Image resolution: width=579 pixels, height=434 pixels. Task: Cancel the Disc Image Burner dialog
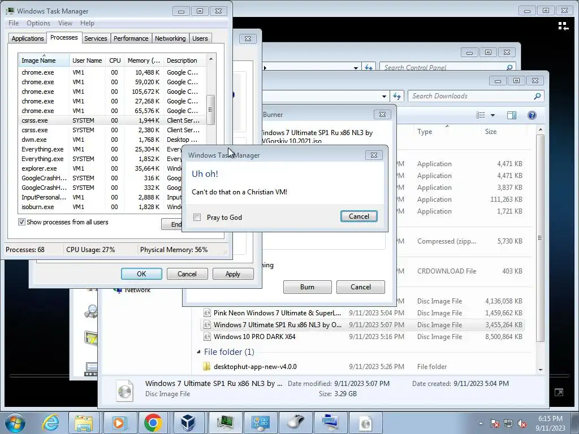(361, 287)
